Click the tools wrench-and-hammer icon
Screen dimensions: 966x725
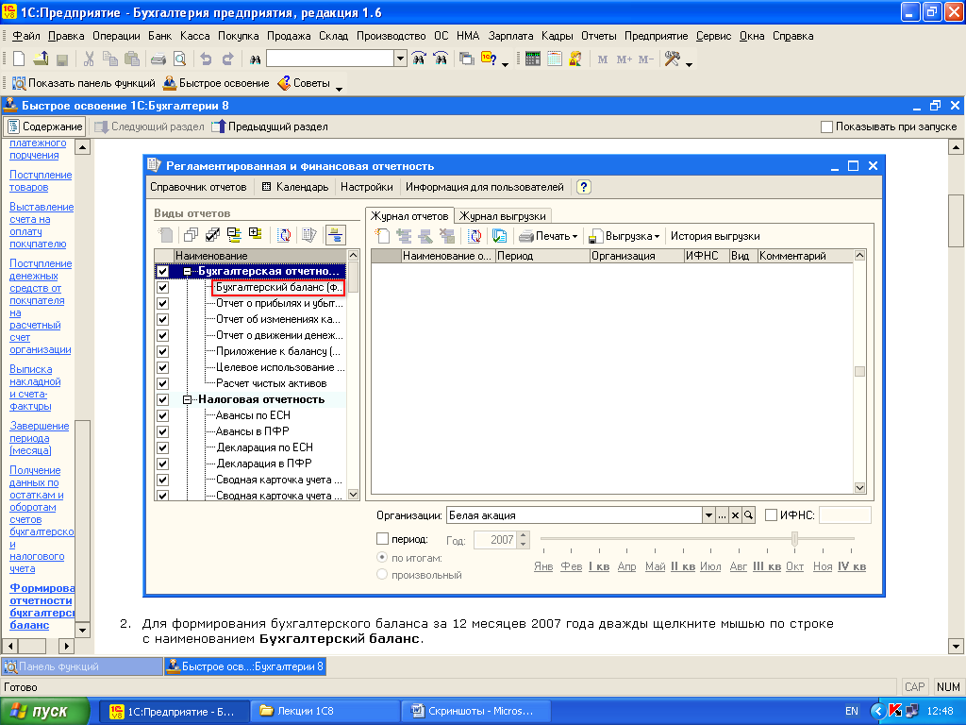(672, 59)
